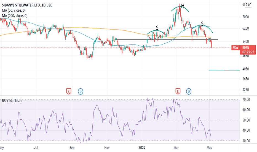
Task: Click the RSI 40.00 axis label
Action: pos(246,130)
